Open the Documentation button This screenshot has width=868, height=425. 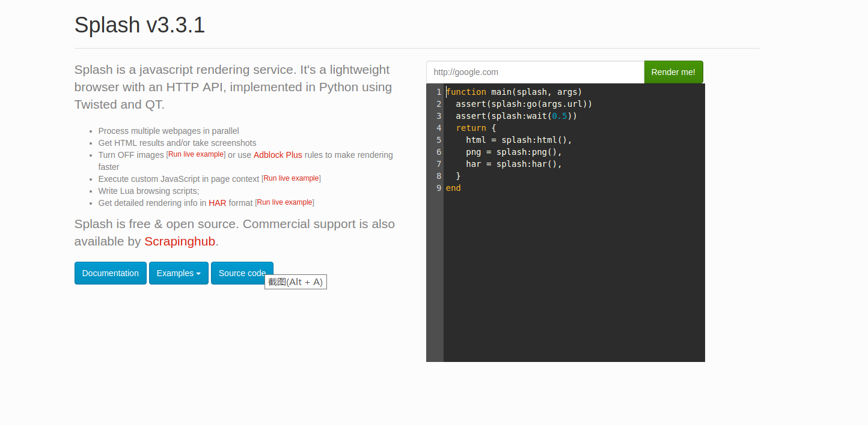click(x=111, y=273)
